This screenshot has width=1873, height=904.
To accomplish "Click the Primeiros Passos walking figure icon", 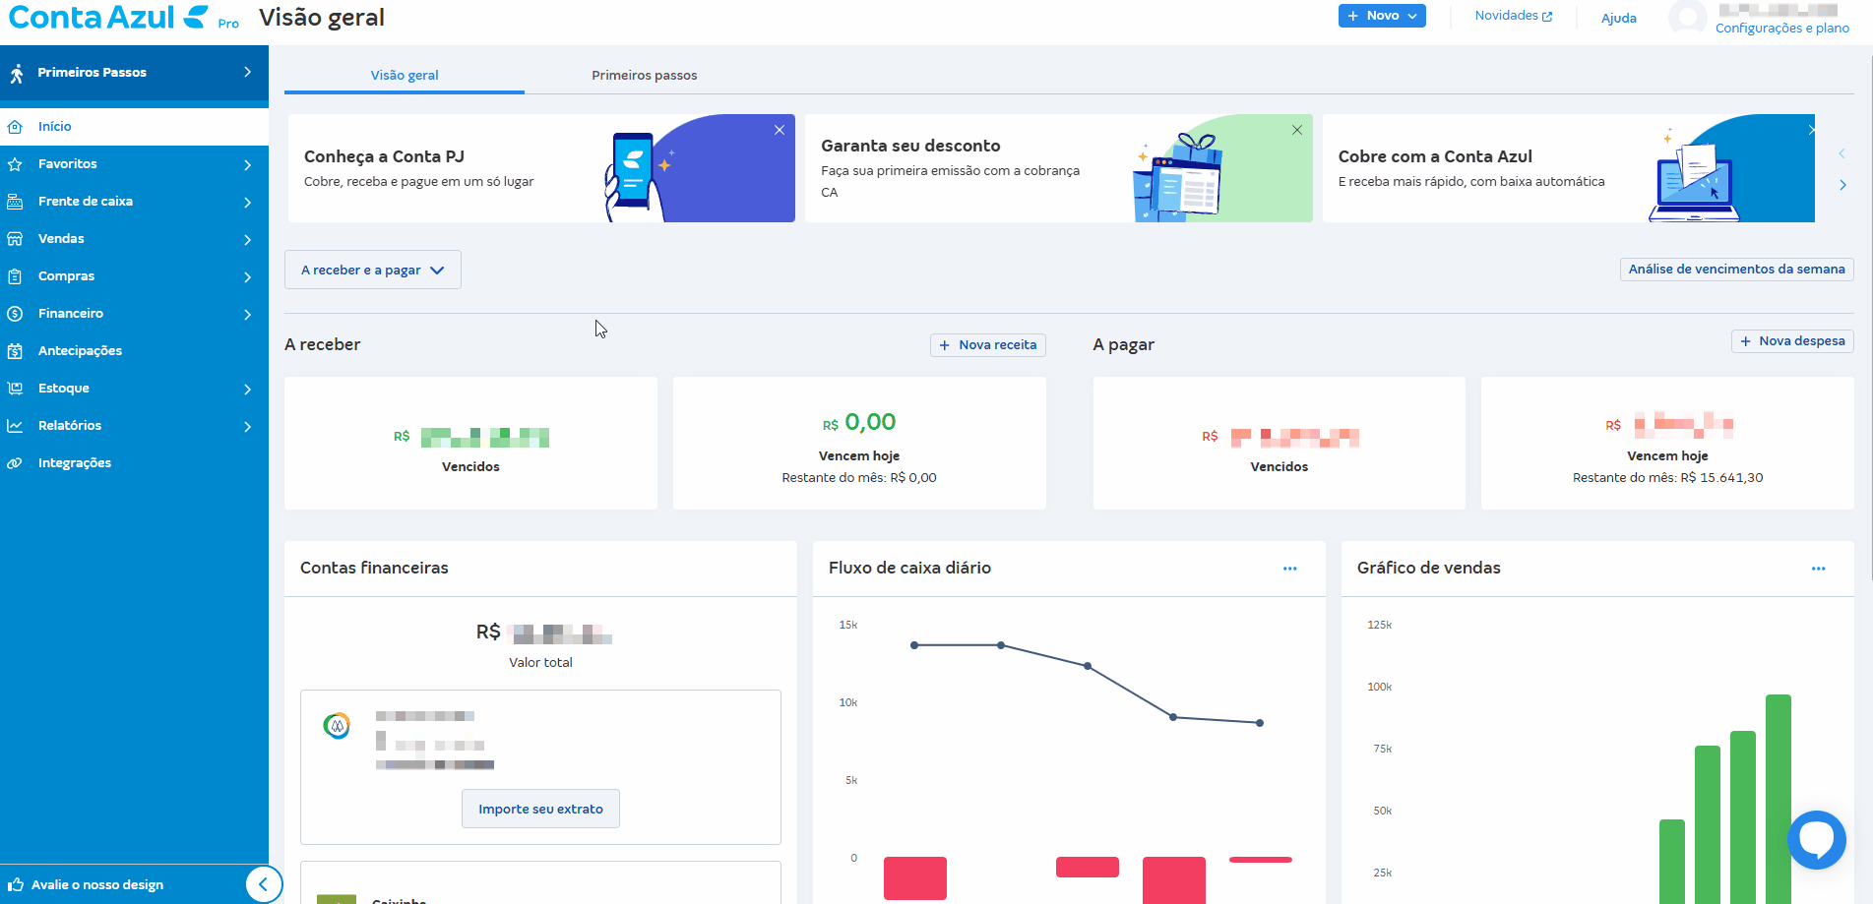I will click(x=17, y=73).
